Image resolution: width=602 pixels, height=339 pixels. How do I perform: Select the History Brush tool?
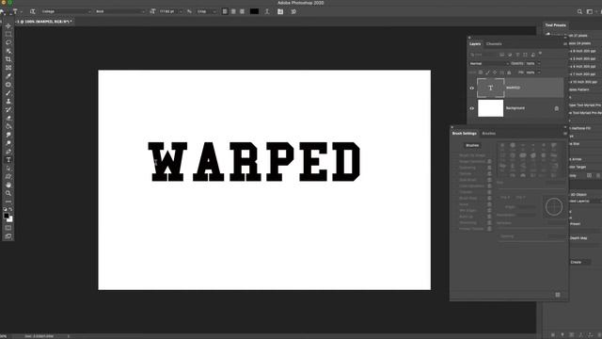[x=8, y=110]
